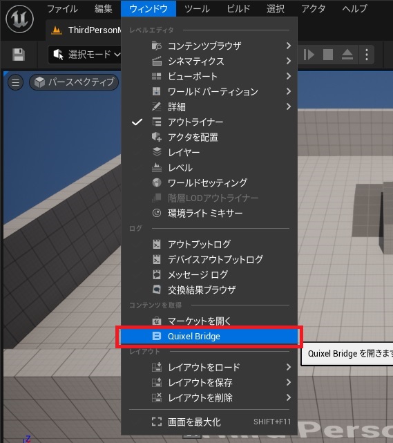Expand the ワールド パーティション submenu arrow

pyautogui.click(x=288, y=91)
